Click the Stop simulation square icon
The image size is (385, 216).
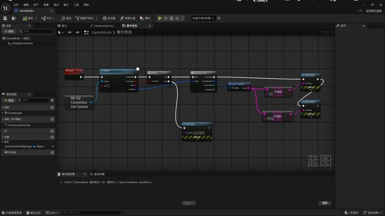point(171,18)
